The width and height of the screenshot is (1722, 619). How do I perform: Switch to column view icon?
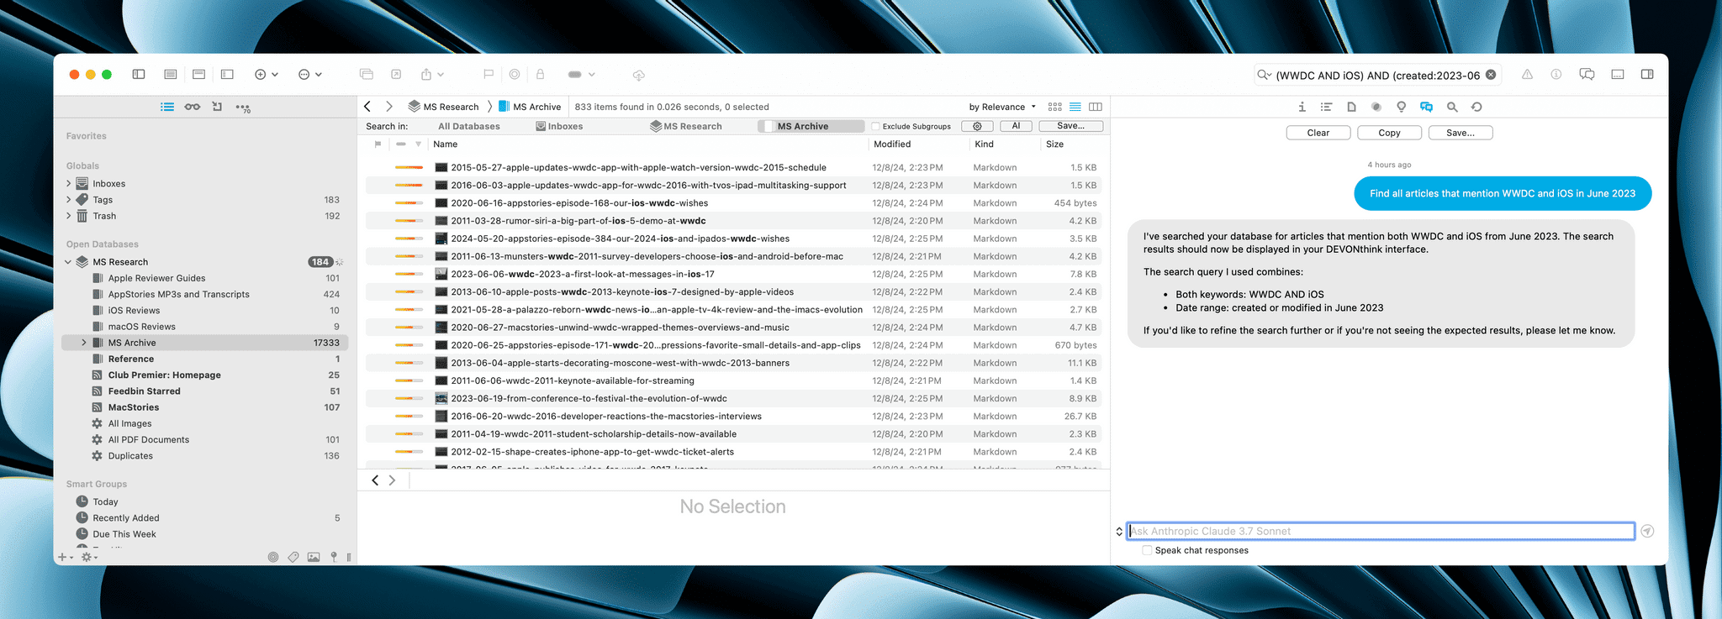1096,107
